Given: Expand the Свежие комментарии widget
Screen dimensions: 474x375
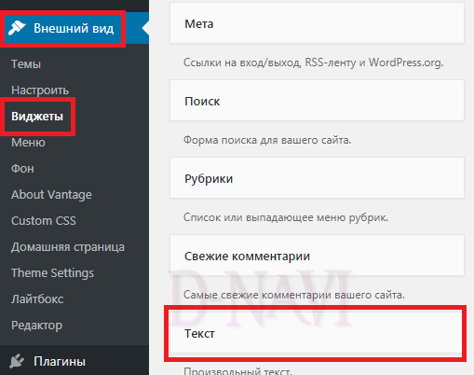Looking at the screenshot, I should [317, 256].
